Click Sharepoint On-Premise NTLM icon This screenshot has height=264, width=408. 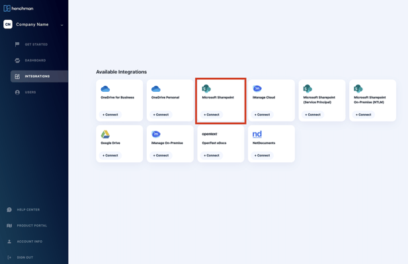click(358, 88)
